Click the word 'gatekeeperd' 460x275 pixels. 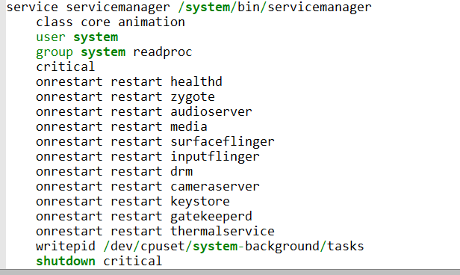tap(211, 217)
